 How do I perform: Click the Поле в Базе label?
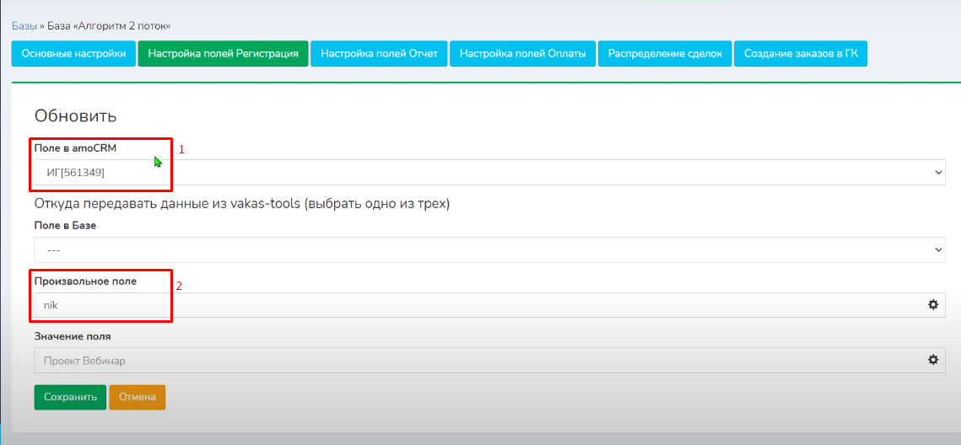[71, 226]
